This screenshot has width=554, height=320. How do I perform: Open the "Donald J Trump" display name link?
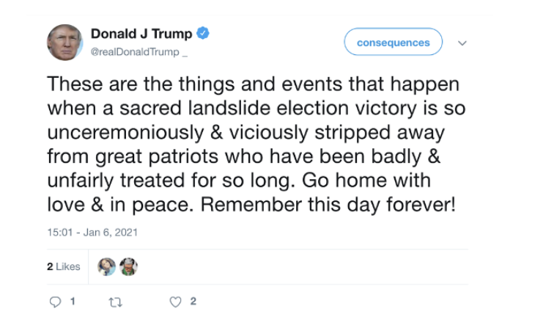point(141,34)
